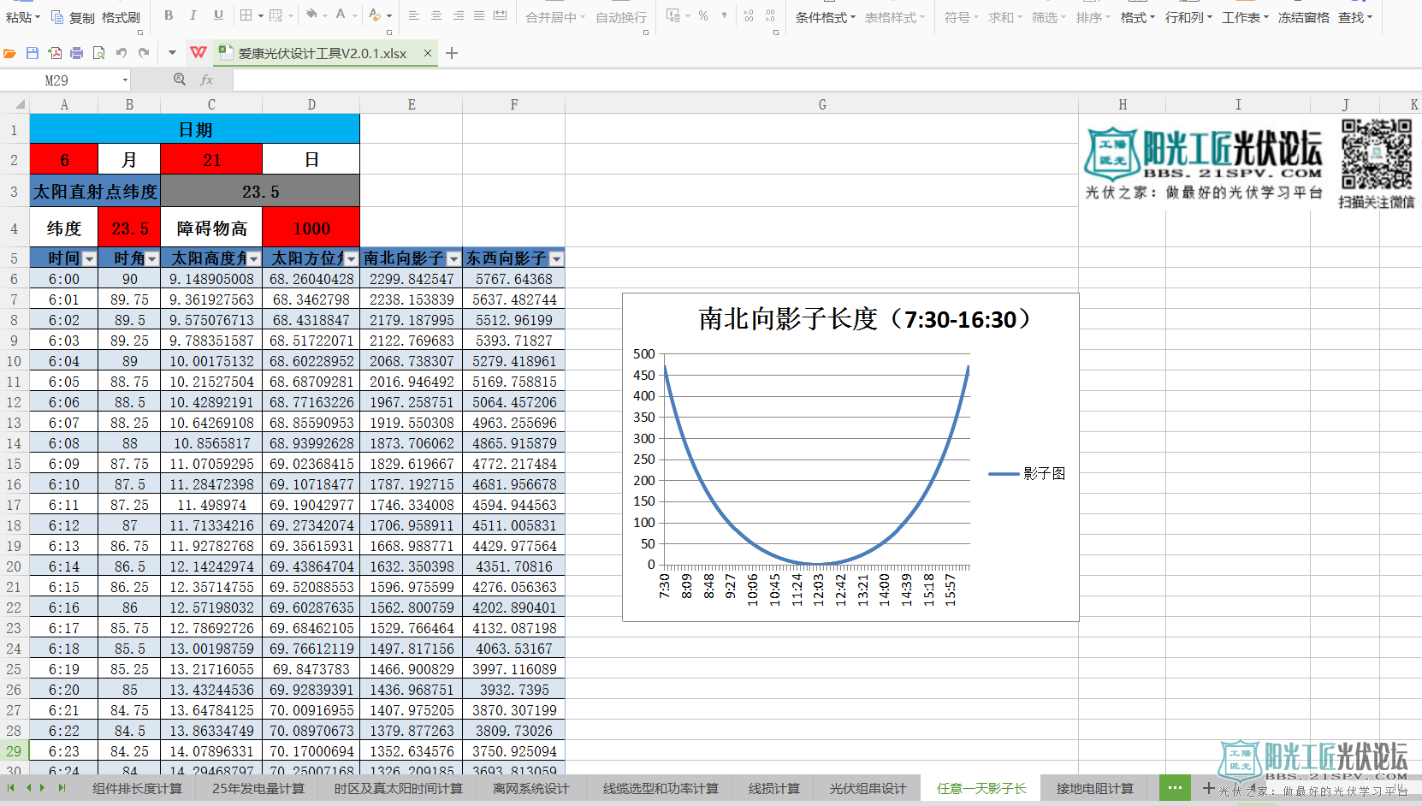Screen dimensions: 1422x806
Task: Click the distributed alignment icon
Action: [501, 15]
